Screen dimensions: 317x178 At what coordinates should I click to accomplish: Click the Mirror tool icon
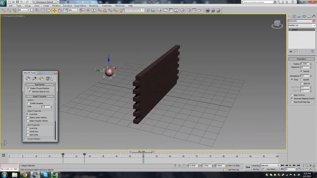pyautogui.click(x=148, y=10)
